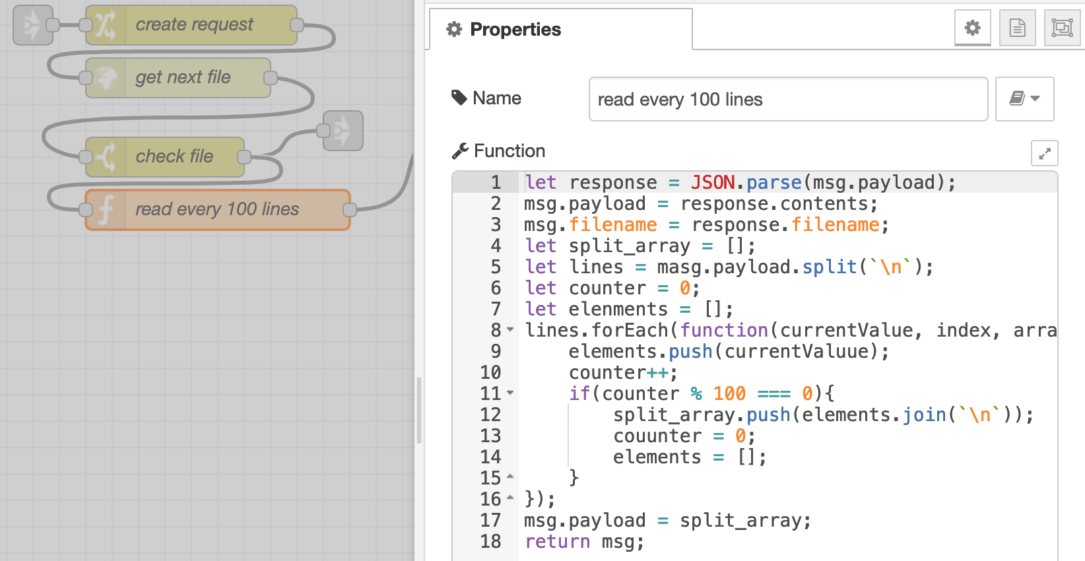Viewport: 1085px width, 561px height.
Task: Select the 'read every 100 lines' function node
Action: 218,210
